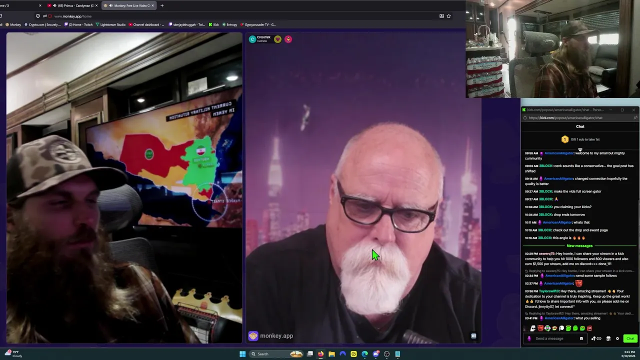Screen dimensions: 640x360
Task: Open a new browser tab
Action: [x=162, y=5]
